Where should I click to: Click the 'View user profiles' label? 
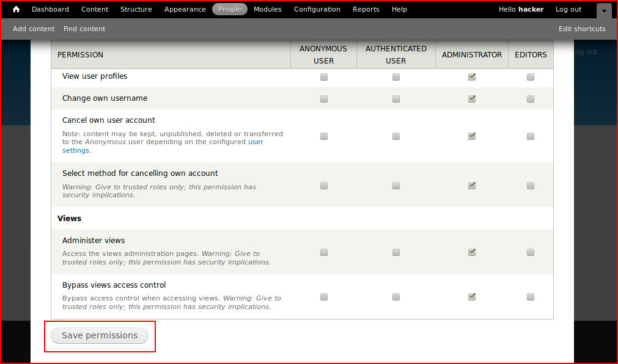click(95, 76)
